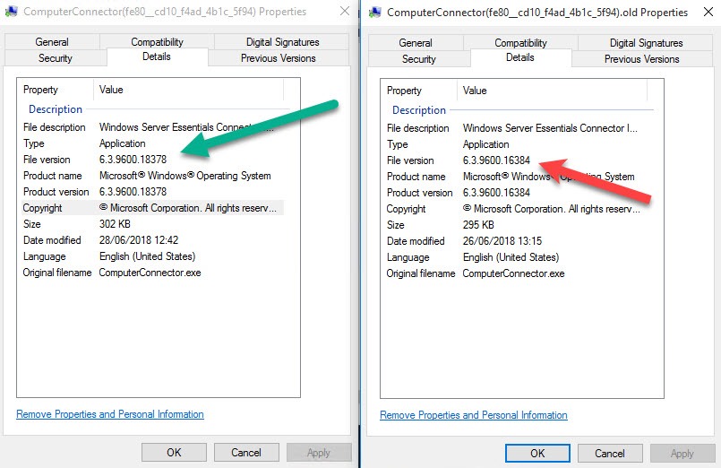Select the Security tab in the .old Properties window
This screenshot has width=721, height=468.
[x=419, y=59]
